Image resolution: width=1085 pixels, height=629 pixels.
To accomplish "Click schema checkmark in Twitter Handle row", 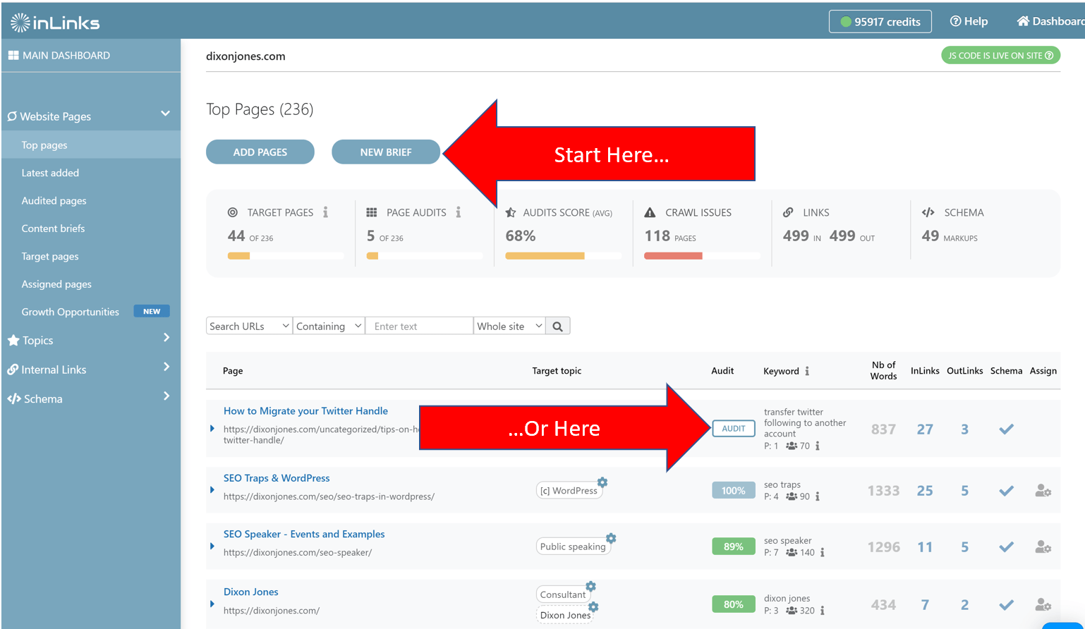I will tap(1006, 429).
